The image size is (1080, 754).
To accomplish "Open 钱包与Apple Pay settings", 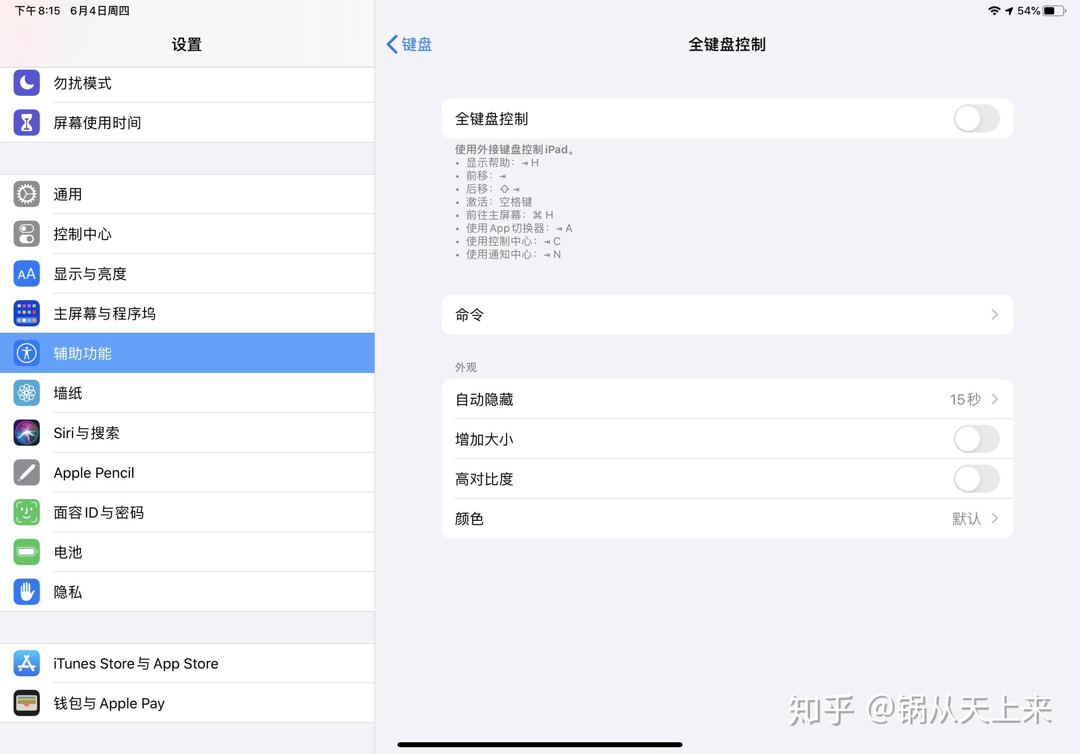I will click(187, 703).
